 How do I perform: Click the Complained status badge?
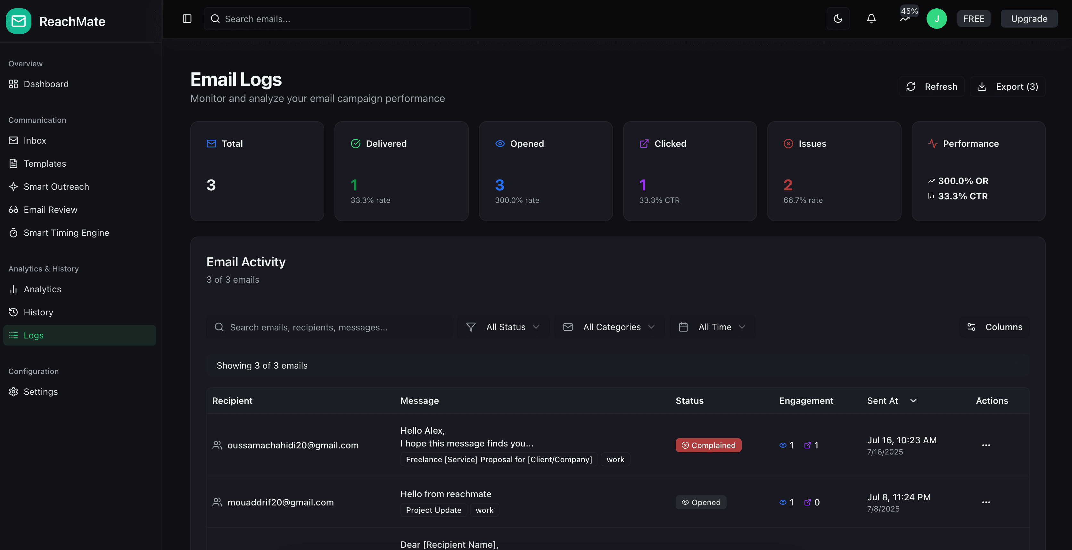tap(708, 445)
